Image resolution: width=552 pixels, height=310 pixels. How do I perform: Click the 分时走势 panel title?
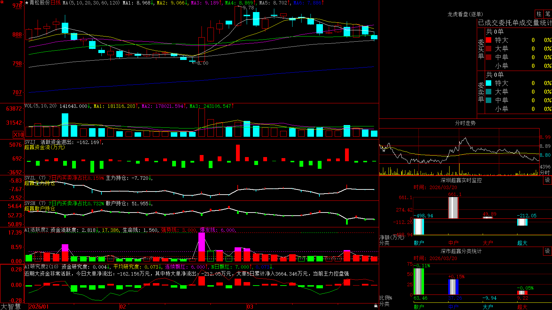point(465,123)
